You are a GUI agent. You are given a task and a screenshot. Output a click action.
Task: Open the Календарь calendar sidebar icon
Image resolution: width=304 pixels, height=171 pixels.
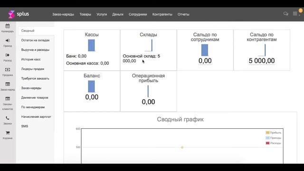[8, 26]
